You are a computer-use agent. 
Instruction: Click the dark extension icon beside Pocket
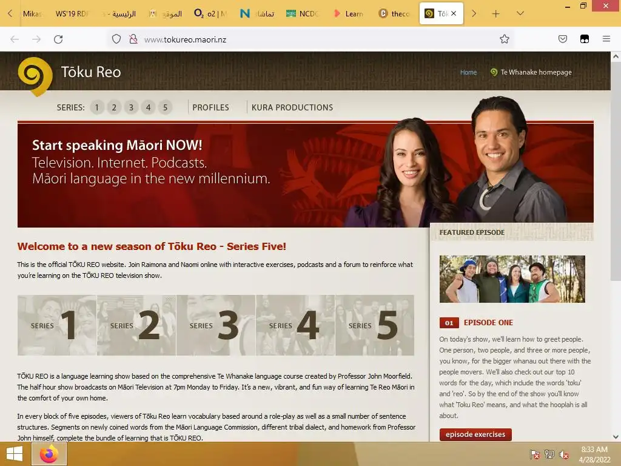tap(584, 39)
